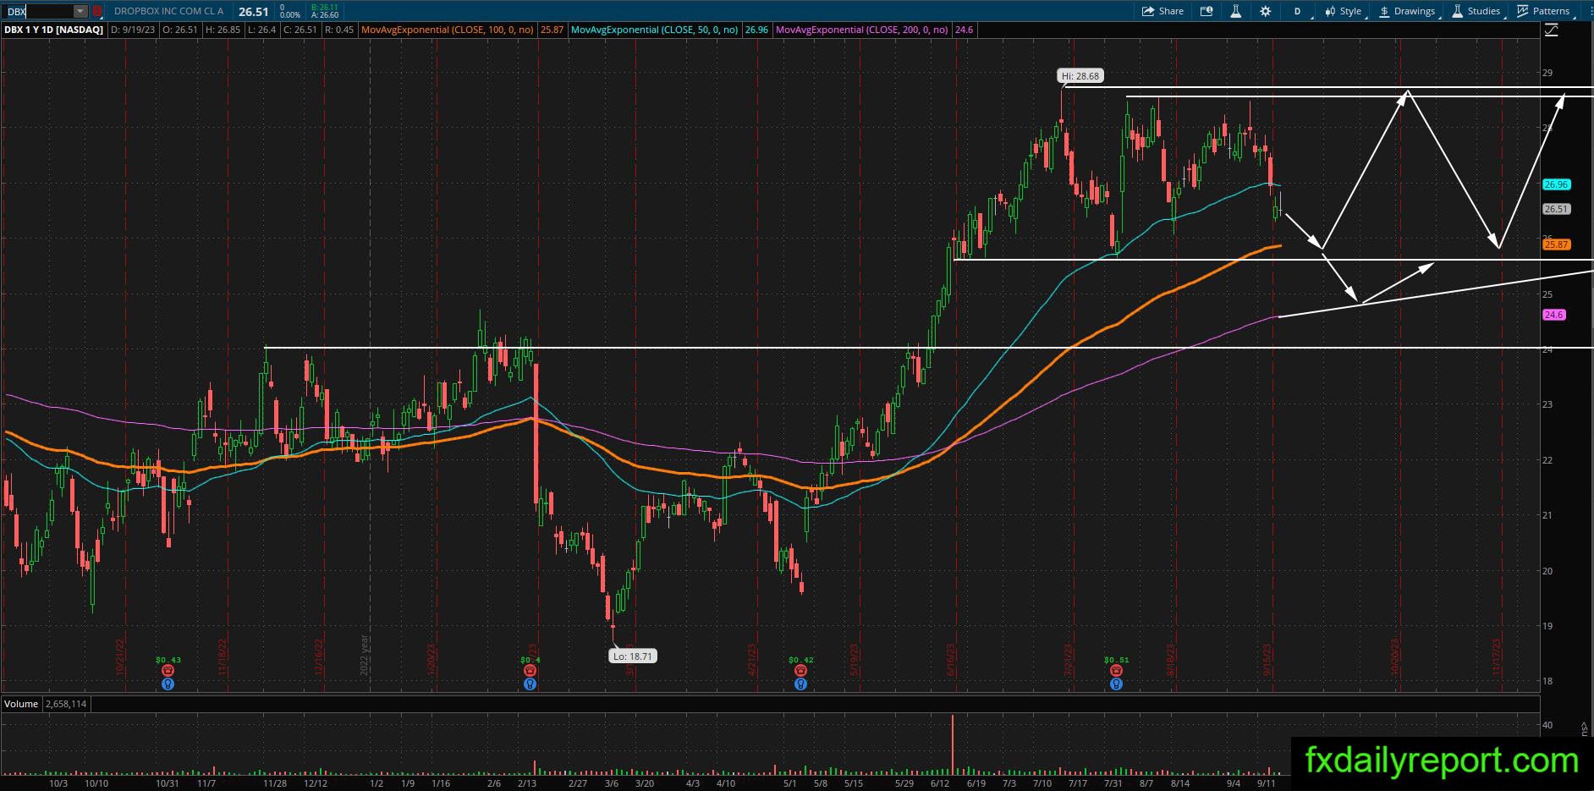Select the MovAvgExponential (CLOSE, 200, 0, no) study label
1594x791 pixels.
[x=862, y=30]
